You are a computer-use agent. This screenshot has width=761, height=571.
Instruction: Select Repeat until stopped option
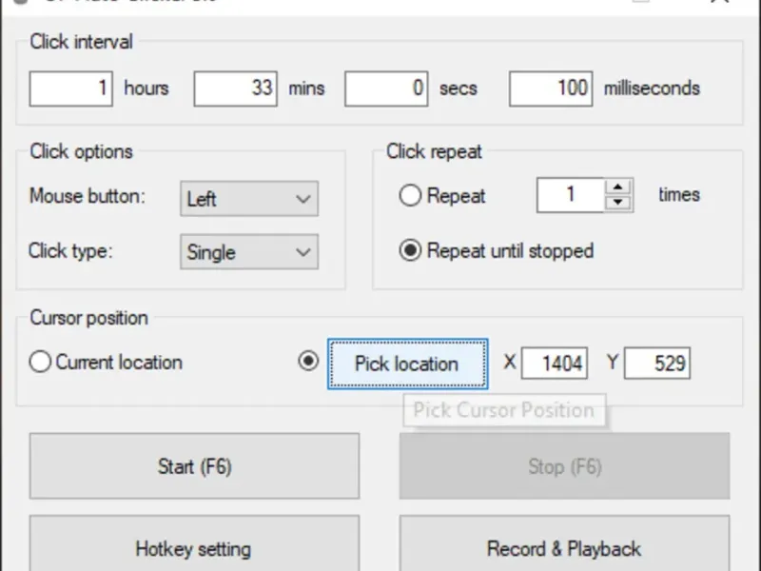click(410, 251)
